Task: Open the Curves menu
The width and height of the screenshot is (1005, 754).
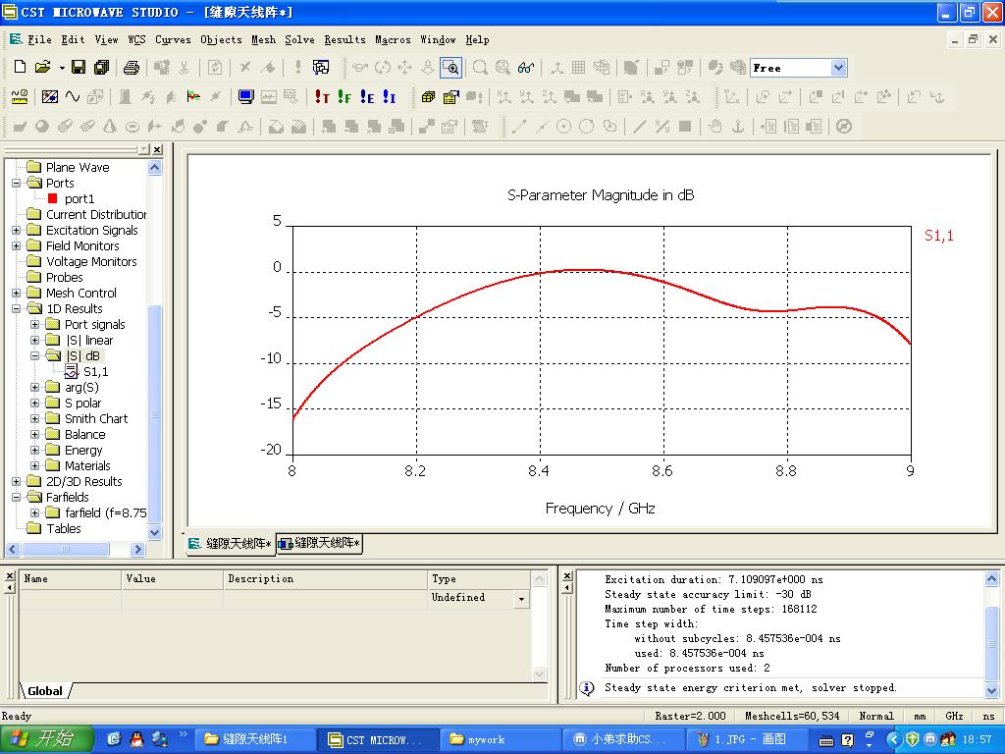Action: pyautogui.click(x=173, y=39)
